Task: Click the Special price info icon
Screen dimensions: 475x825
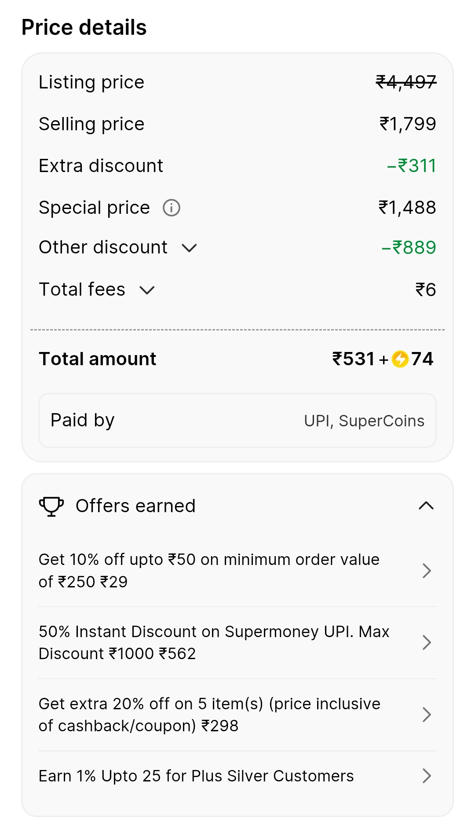Action: click(172, 208)
